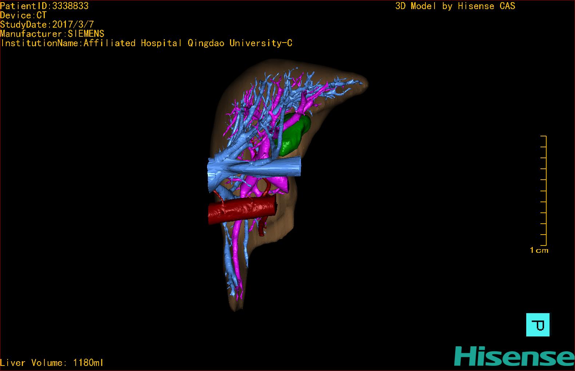
Task: Click the 3D Model by Hisense CAS title
Action: pos(455,6)
